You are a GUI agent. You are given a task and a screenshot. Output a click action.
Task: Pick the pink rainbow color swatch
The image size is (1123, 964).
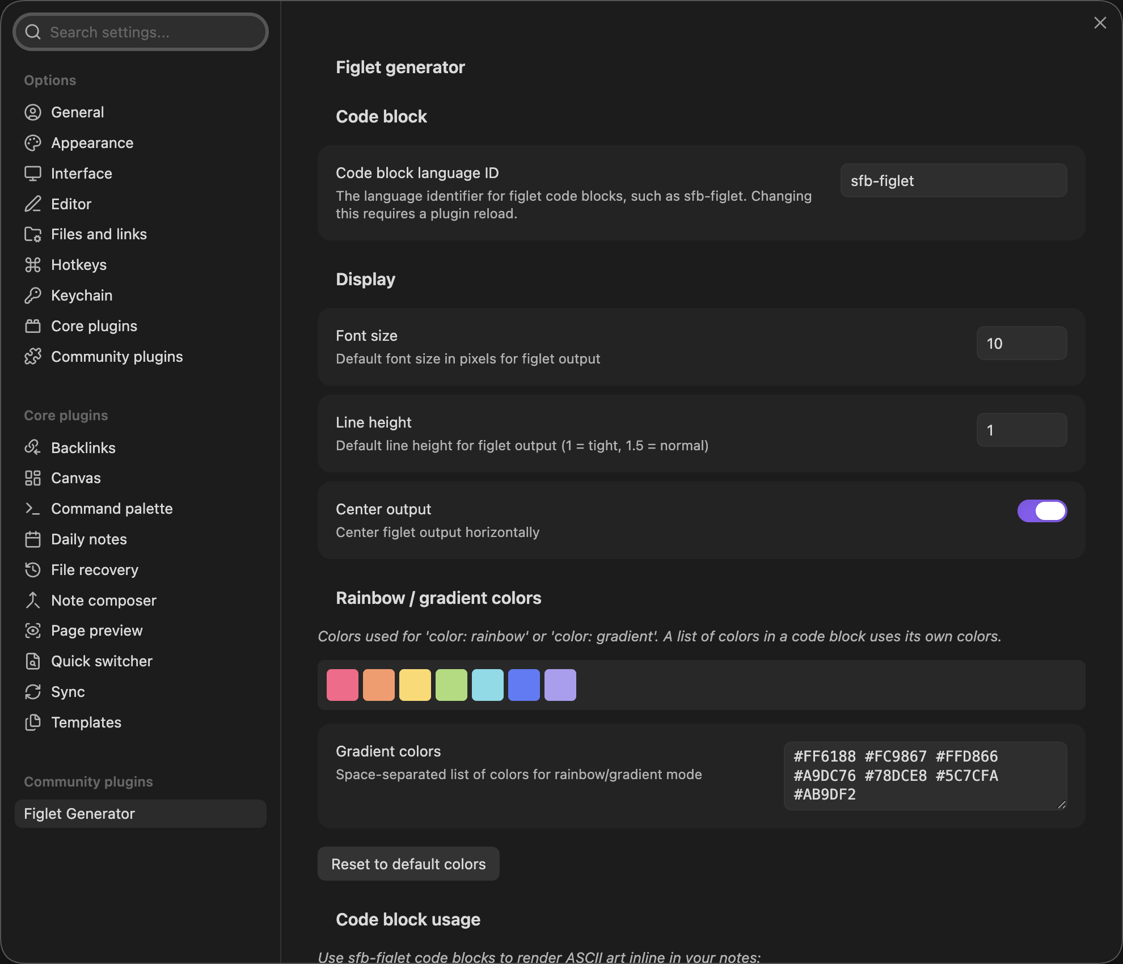tap(343, 685)
